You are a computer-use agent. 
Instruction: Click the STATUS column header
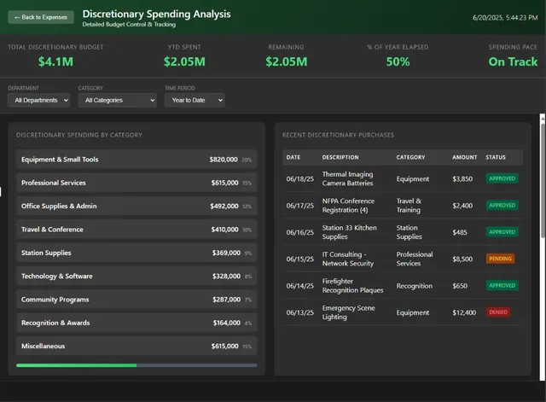[x=496, y=157]
